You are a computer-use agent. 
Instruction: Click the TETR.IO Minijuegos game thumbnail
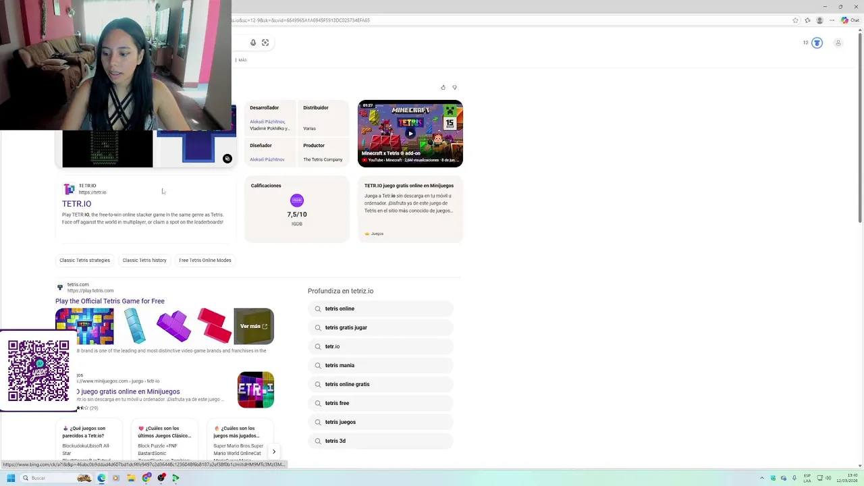(x=256, y=389)
